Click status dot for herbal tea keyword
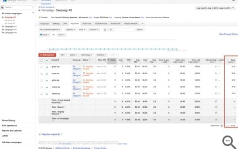The width and height of the screenshot is (238, 149). coord(47,87)
